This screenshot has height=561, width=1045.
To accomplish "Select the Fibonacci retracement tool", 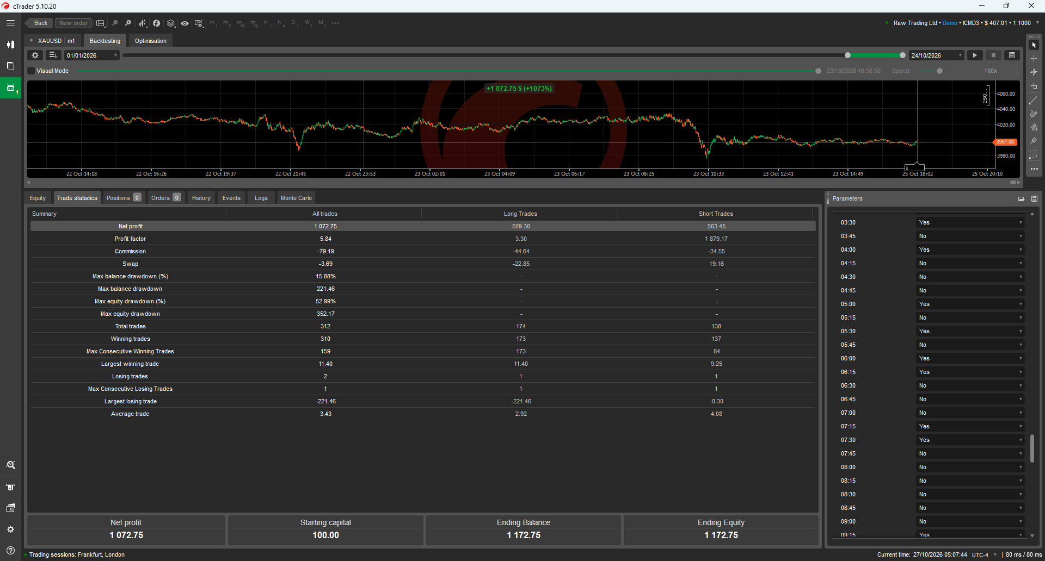I will [1034, 155].
